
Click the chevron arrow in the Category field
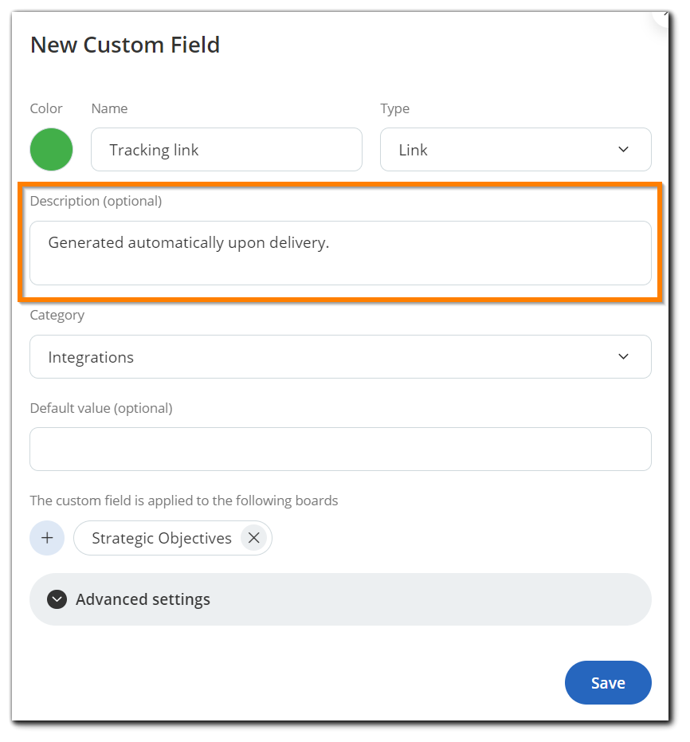coord(623,356)
